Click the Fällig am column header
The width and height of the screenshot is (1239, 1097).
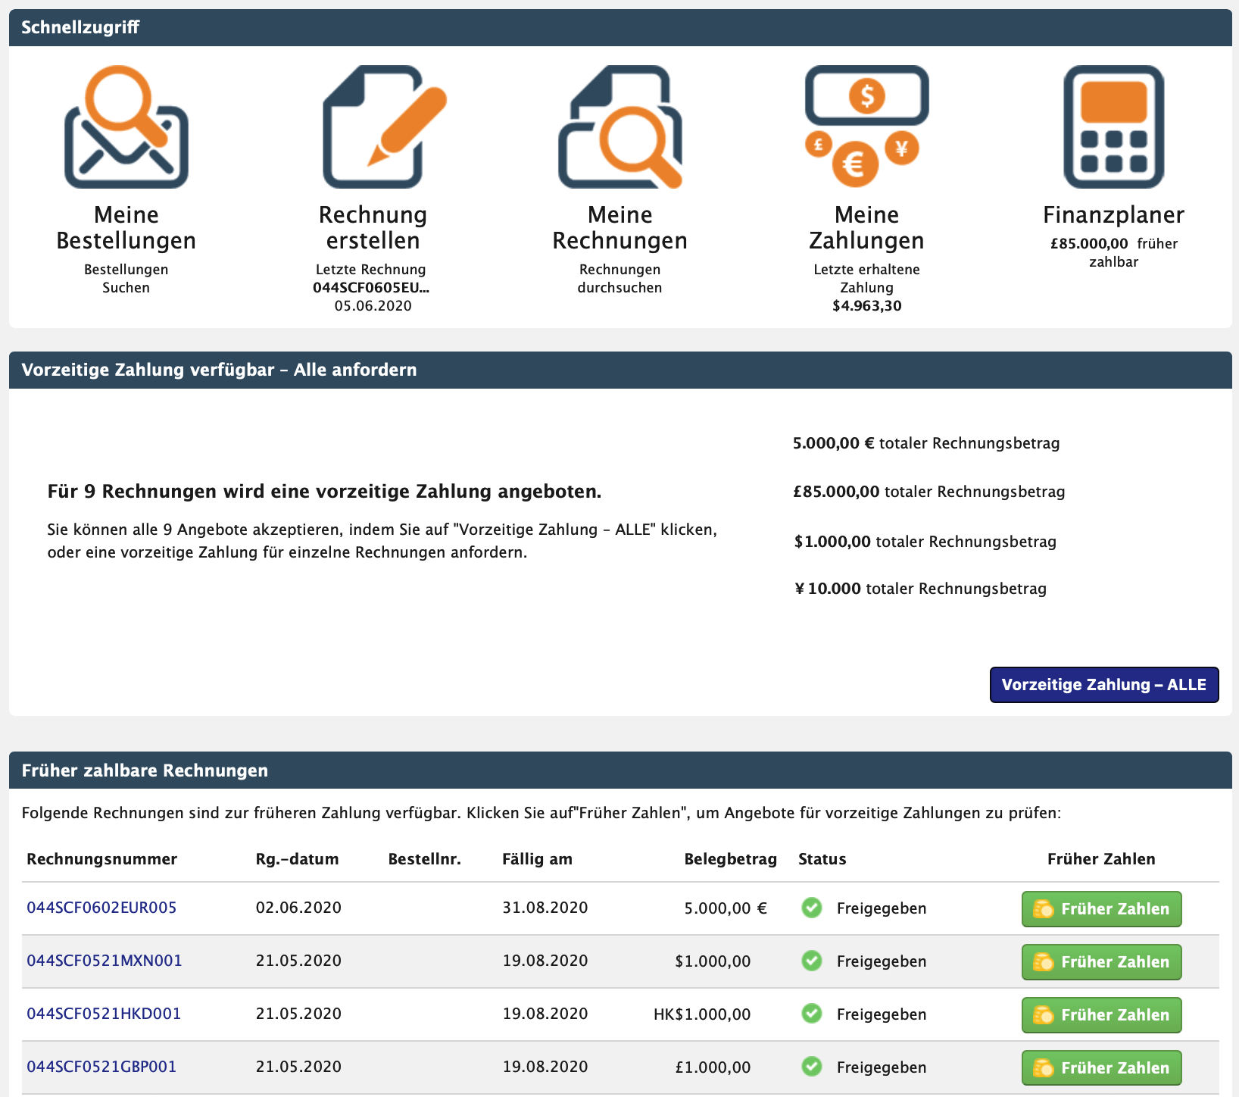pos(537,859)
